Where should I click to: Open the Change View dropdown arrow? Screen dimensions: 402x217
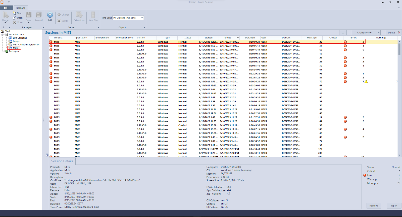(379, 33)
